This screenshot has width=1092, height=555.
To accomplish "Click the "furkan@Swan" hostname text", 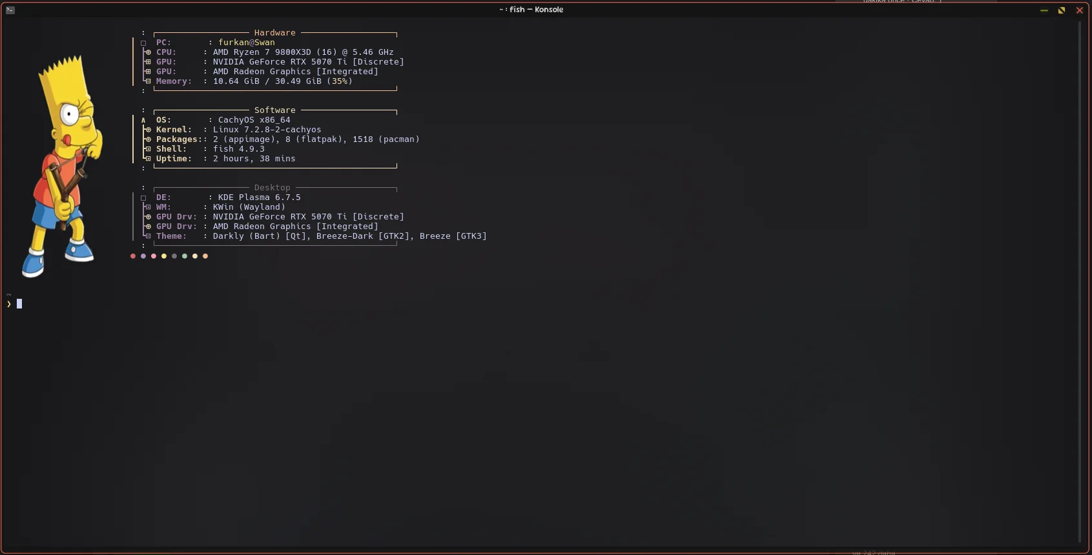I will pos(247,43).
